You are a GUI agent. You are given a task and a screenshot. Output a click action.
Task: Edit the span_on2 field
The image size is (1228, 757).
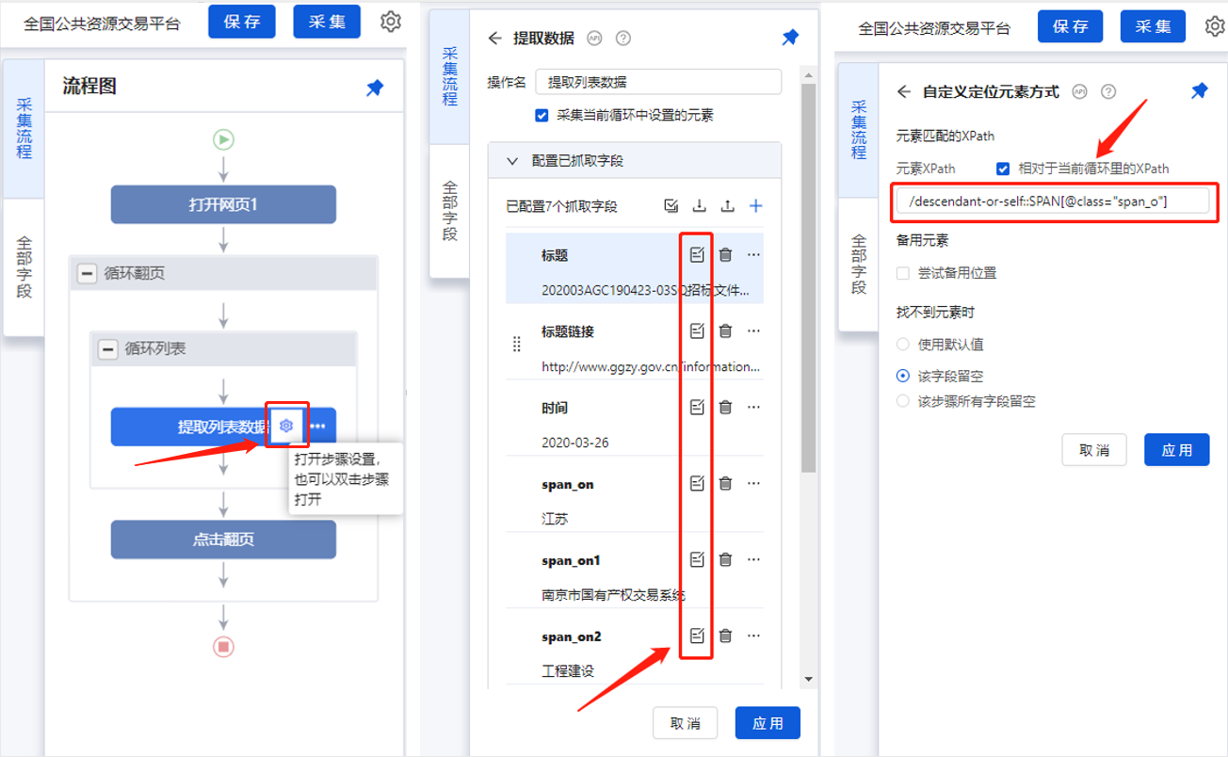pos(697,636)
